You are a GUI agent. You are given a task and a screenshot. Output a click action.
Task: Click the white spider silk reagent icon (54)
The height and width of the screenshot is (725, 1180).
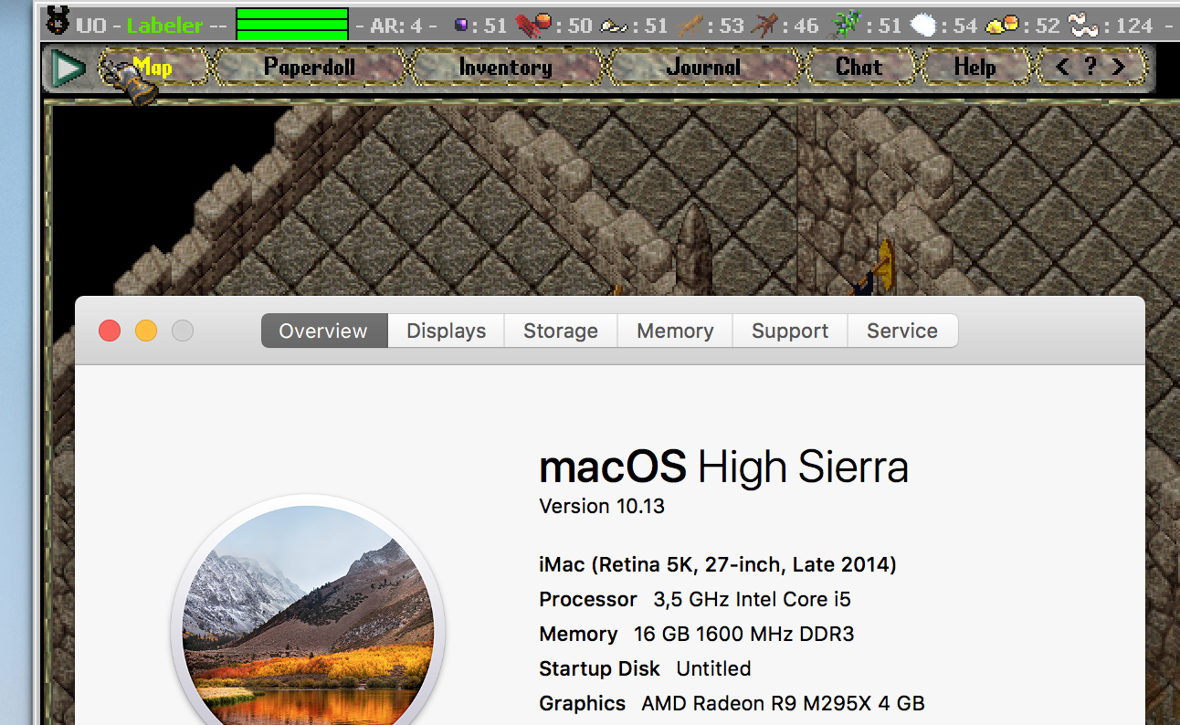(924, 26)
